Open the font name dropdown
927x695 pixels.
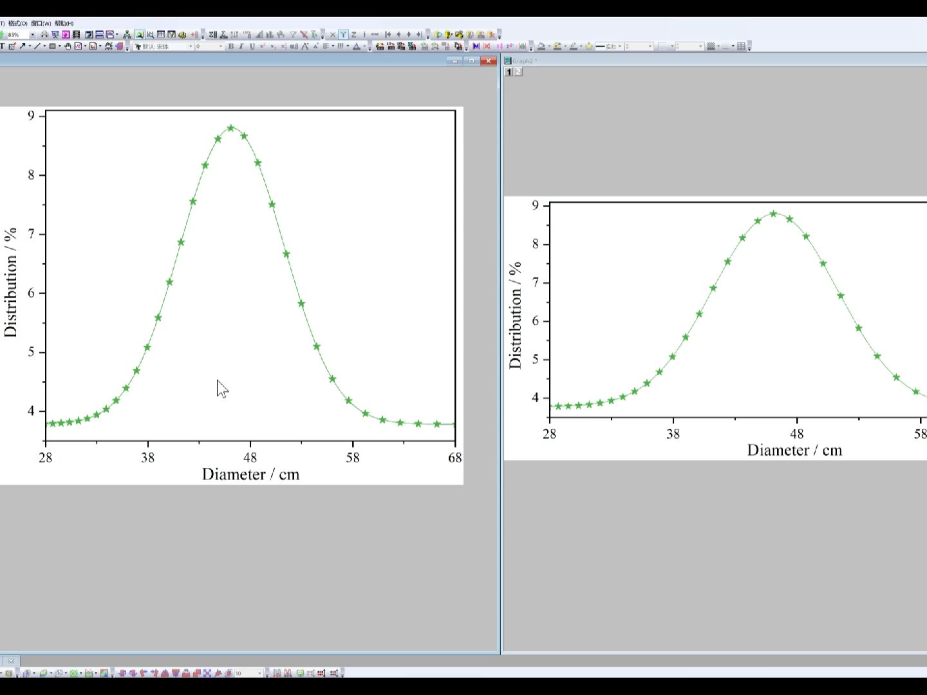pyautogui.click(x=191, y=46)
